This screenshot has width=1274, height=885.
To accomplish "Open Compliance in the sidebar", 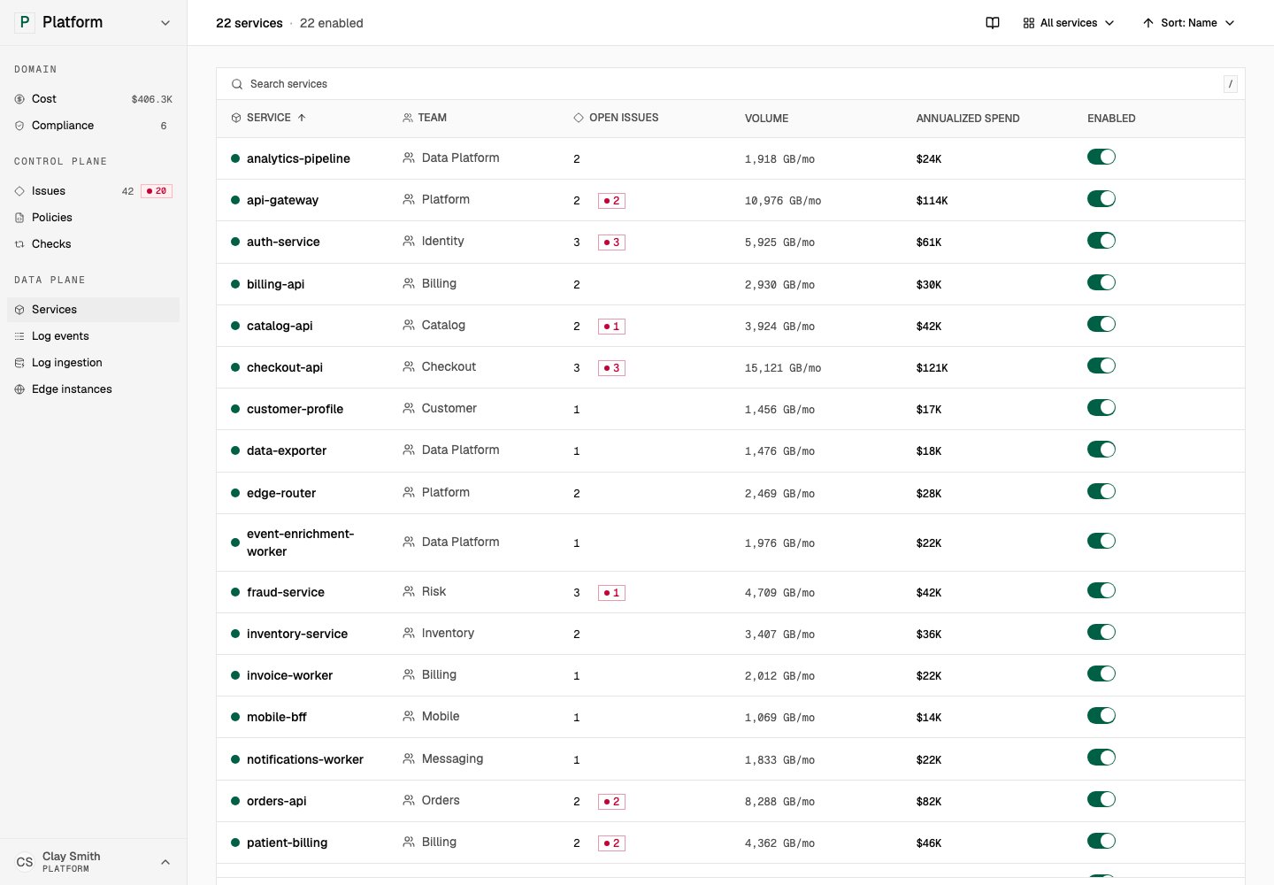I will [x=93, y=126].
